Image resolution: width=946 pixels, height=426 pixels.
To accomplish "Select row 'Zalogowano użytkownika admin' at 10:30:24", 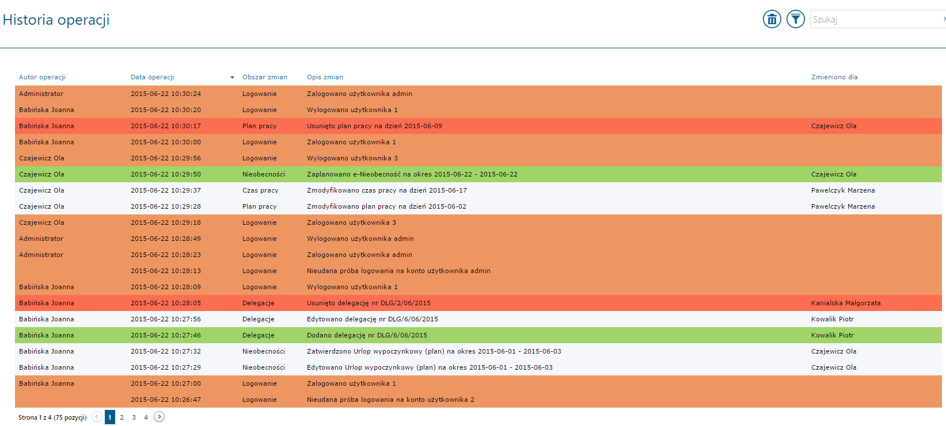I will pyautogui.click(x=478, y=94).
